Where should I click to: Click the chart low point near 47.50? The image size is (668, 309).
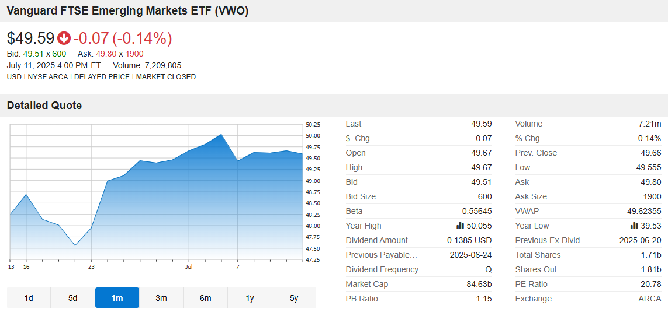pos(75,245)
